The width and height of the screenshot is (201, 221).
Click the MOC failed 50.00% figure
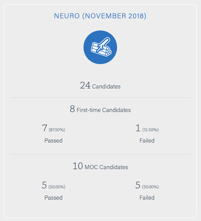tap(151, 187)
